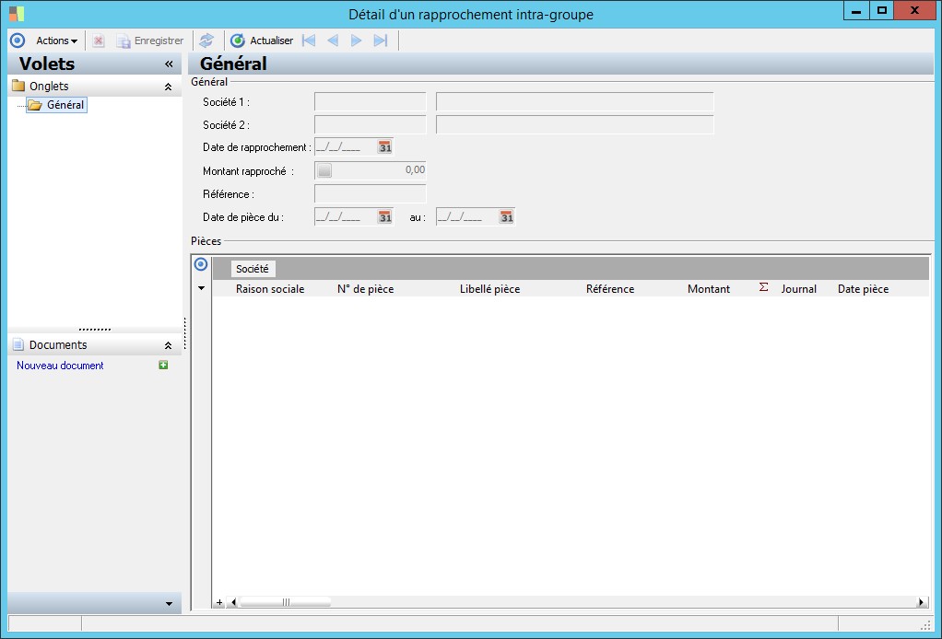Click the refresh arrows icon after Enregistrer
Viewport: 942px width, 639px height.
pos(206,41)
